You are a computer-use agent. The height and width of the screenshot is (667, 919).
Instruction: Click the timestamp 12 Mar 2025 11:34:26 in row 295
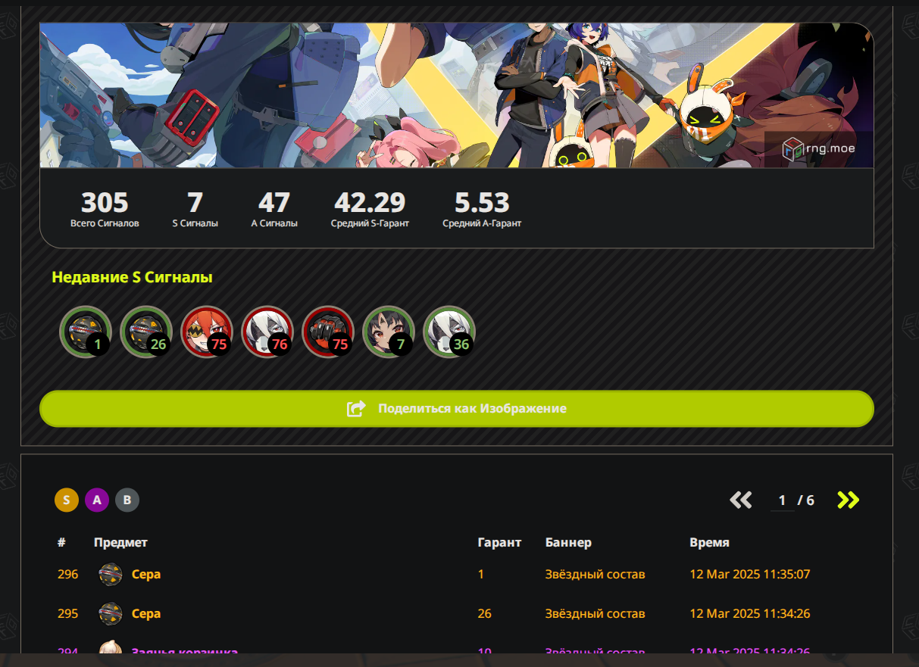tap(750, 613)
